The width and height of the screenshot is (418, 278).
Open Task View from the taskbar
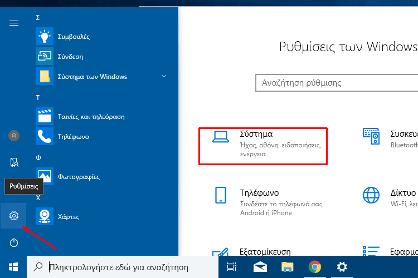(232, 267)
